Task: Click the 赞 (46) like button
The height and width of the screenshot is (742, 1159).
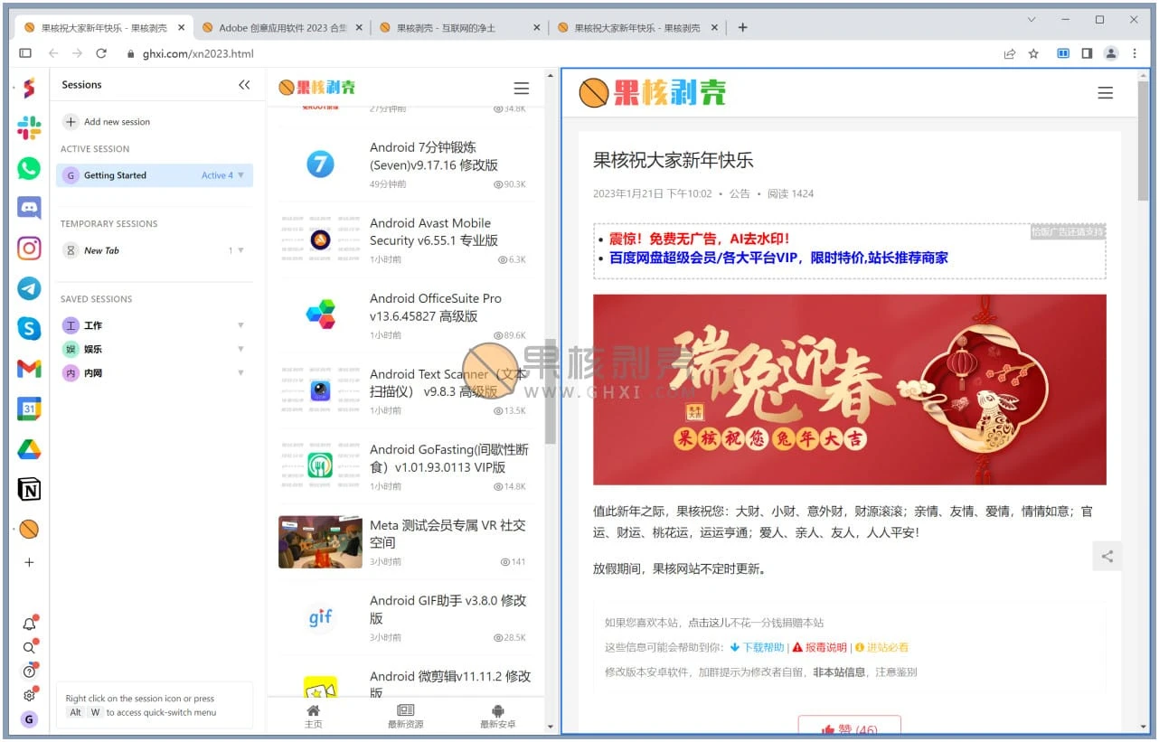Action: 848,728
